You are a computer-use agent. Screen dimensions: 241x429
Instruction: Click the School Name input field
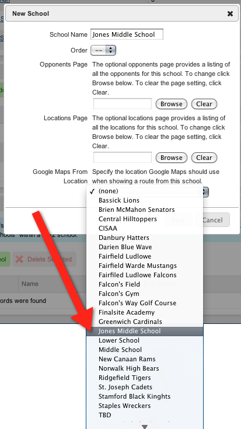[x=127, y=34]
